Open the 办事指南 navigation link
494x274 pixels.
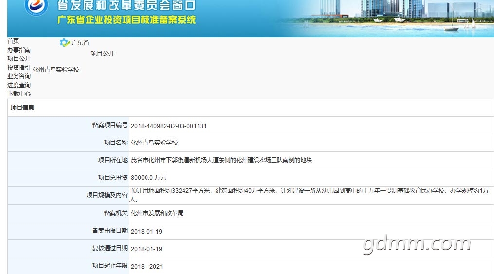point(19,50)
